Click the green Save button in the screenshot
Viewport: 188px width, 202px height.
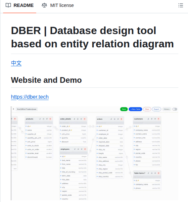[x=124, y=109]
